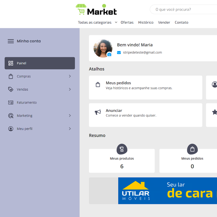Open the Anunciar shortcut card
The width and height of the screenshot is (217, 217).
click(x=146, y=115)
